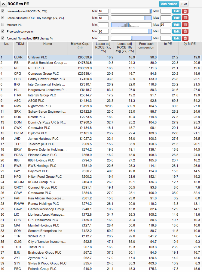Enable the forecast PE checkbox

(x=3, y=24)
